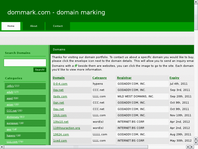Screen dimensions: 198x149
Task: Open the Home tab
Action: [11, 26]
